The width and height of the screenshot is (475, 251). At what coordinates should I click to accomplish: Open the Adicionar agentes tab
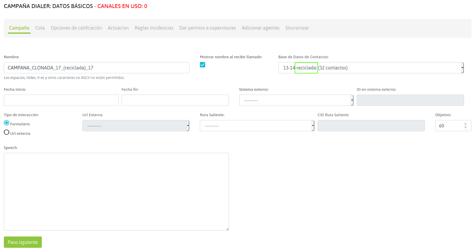click(260, 28)
